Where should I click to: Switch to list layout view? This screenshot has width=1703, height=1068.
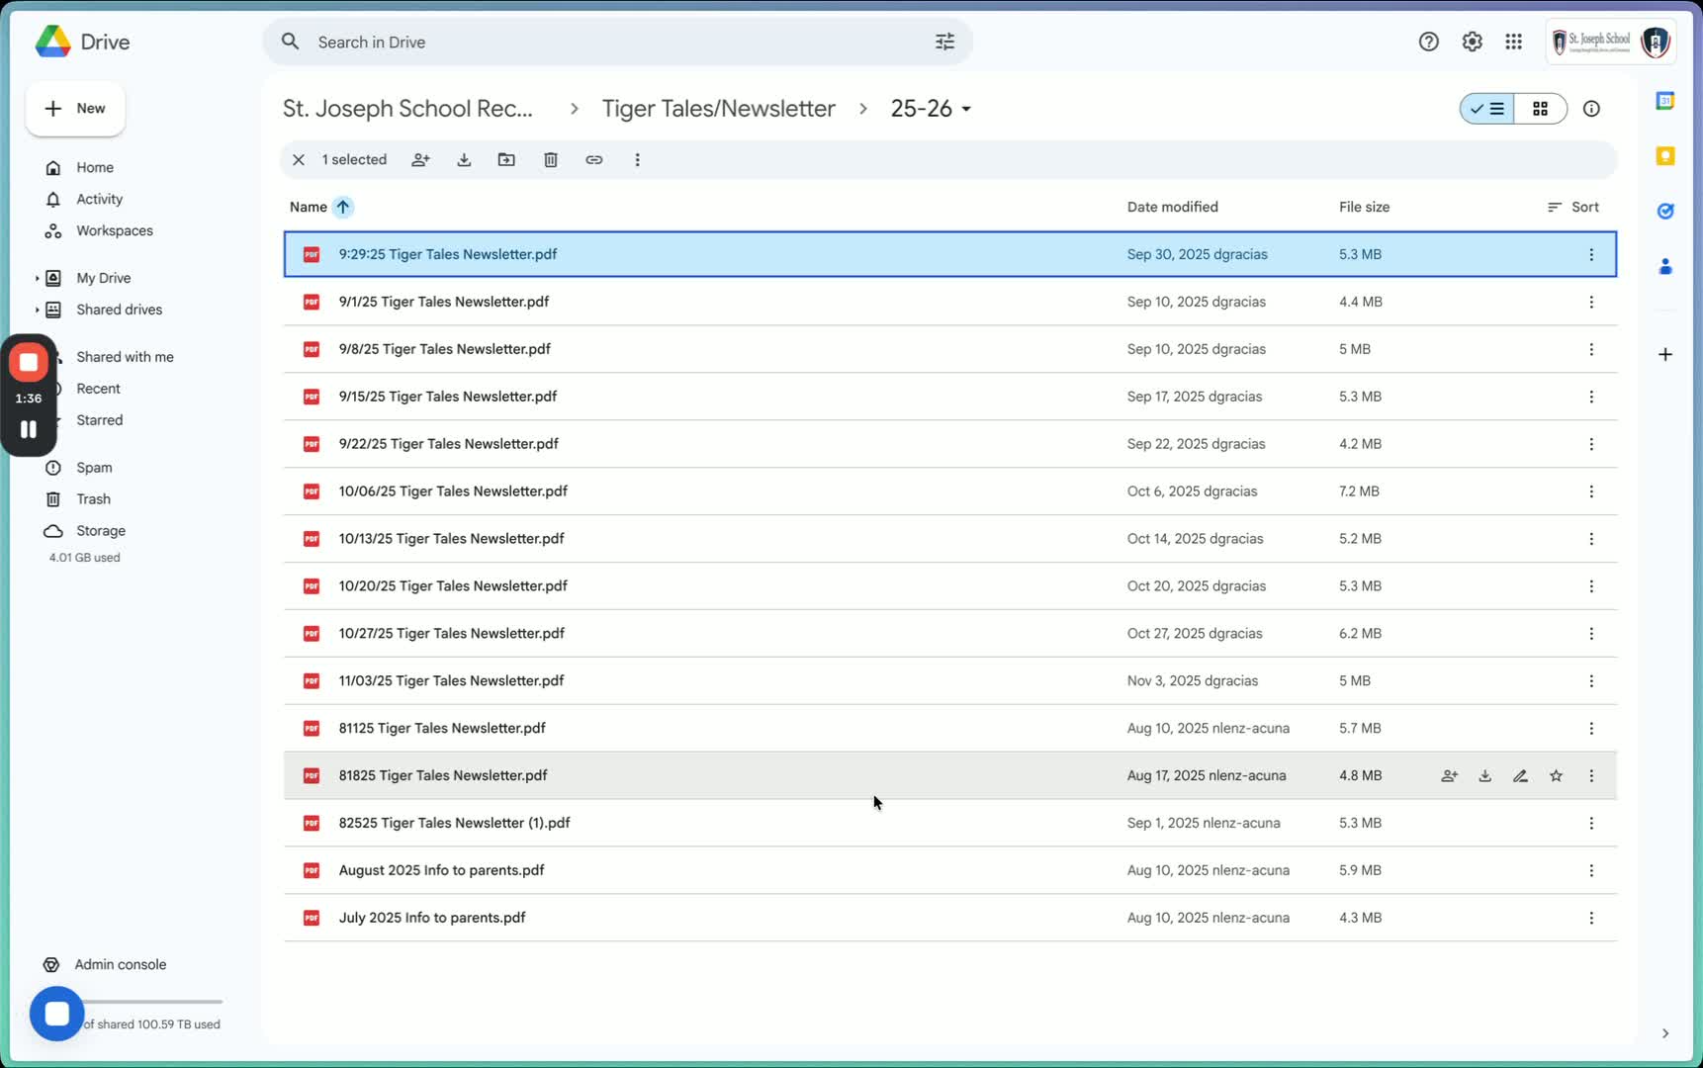(x=1487, y=109)
